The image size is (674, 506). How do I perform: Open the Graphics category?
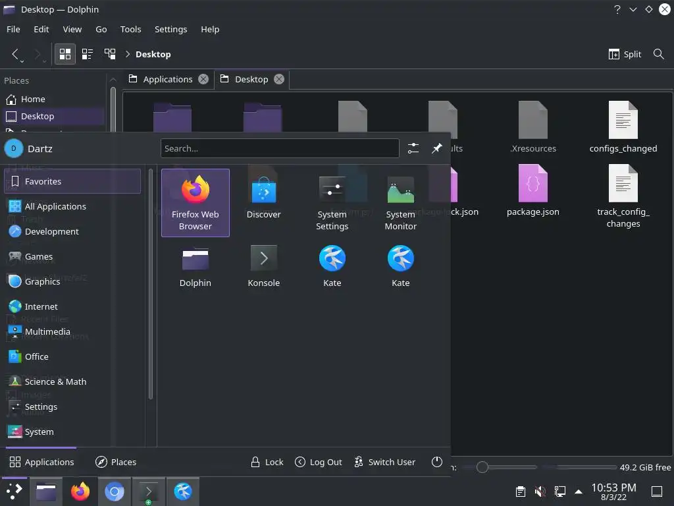pos(72,281)
